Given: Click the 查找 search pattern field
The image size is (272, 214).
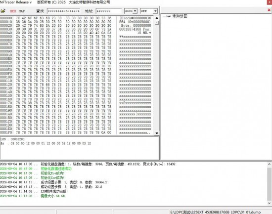Looking at the screenshot, I should pos(63,11).
